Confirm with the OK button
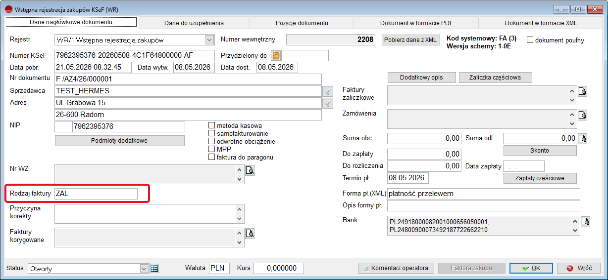The height and width of the screenshot is (280, 608). (531, 268)
